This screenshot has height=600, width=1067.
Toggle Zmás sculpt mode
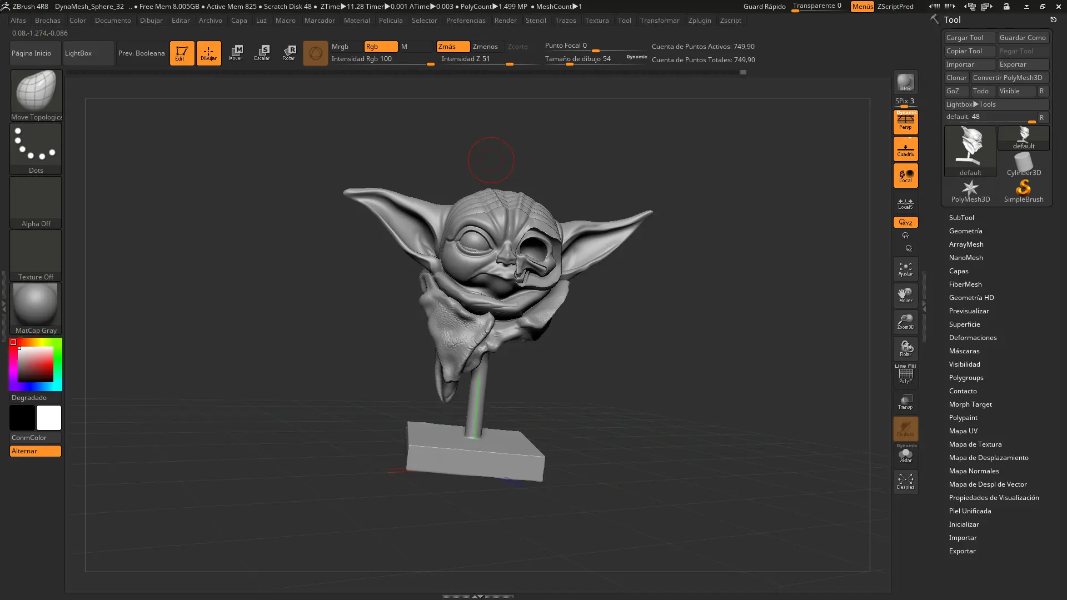pos(453,47)
